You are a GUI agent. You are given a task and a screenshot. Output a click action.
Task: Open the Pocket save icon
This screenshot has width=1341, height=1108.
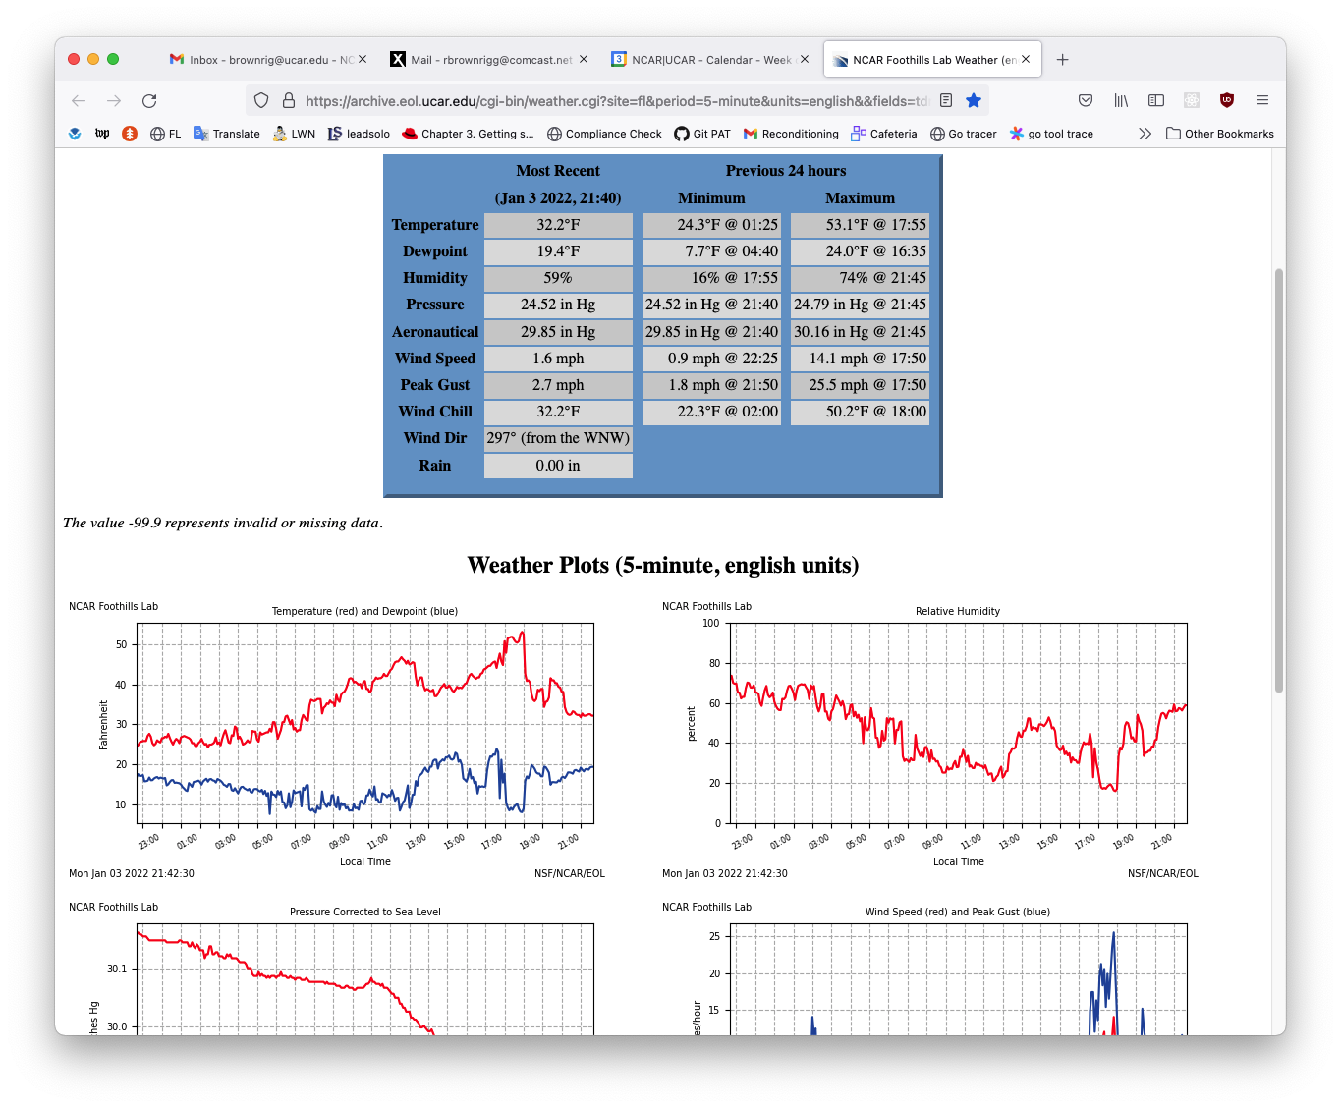pyautogui.click(x=1086, y=100)
